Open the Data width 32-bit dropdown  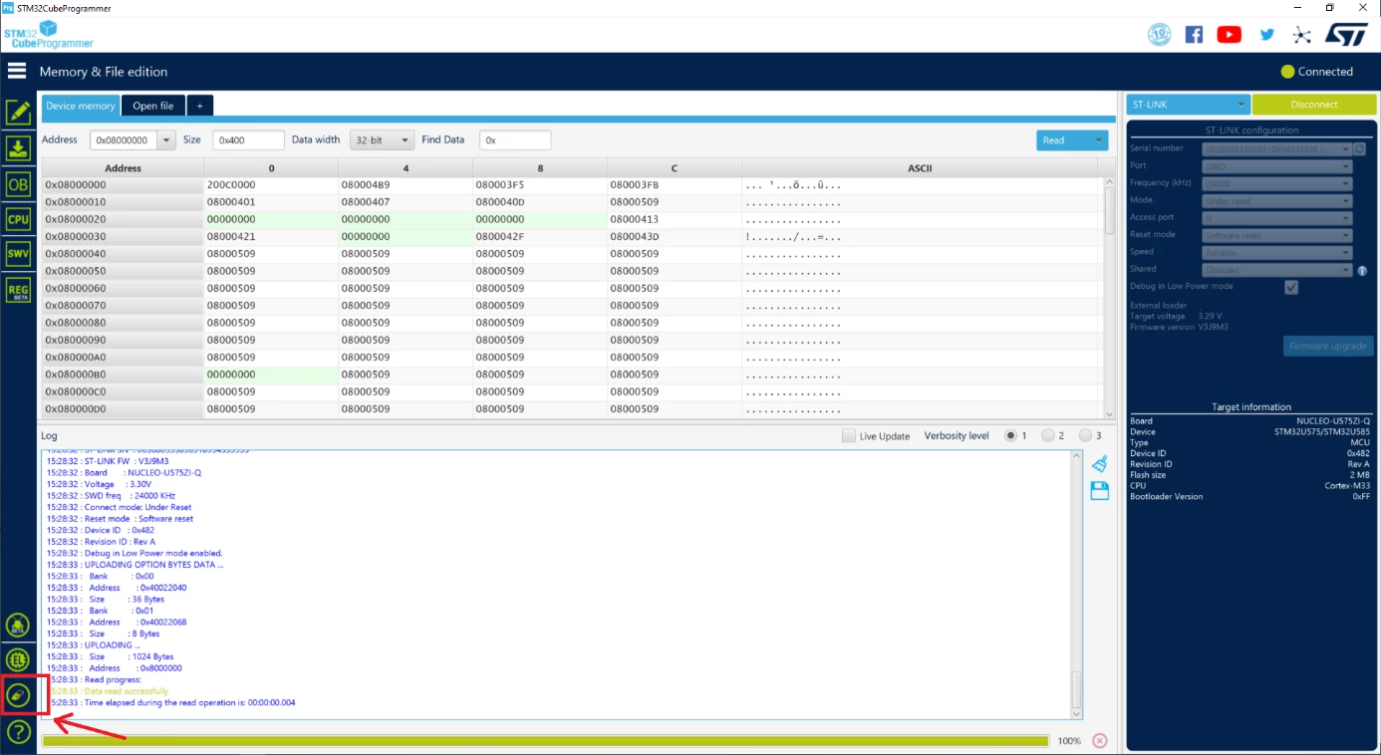[382, 140]
